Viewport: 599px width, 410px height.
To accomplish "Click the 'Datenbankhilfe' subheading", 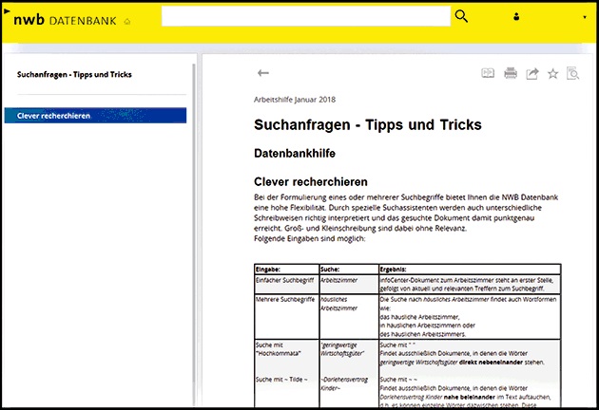I will tap(295, 153).
